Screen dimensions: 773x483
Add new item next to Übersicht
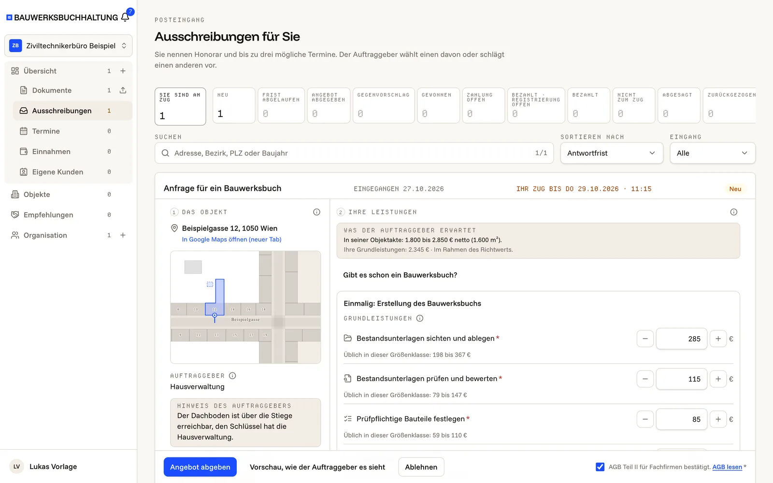[x=123, y=71]
